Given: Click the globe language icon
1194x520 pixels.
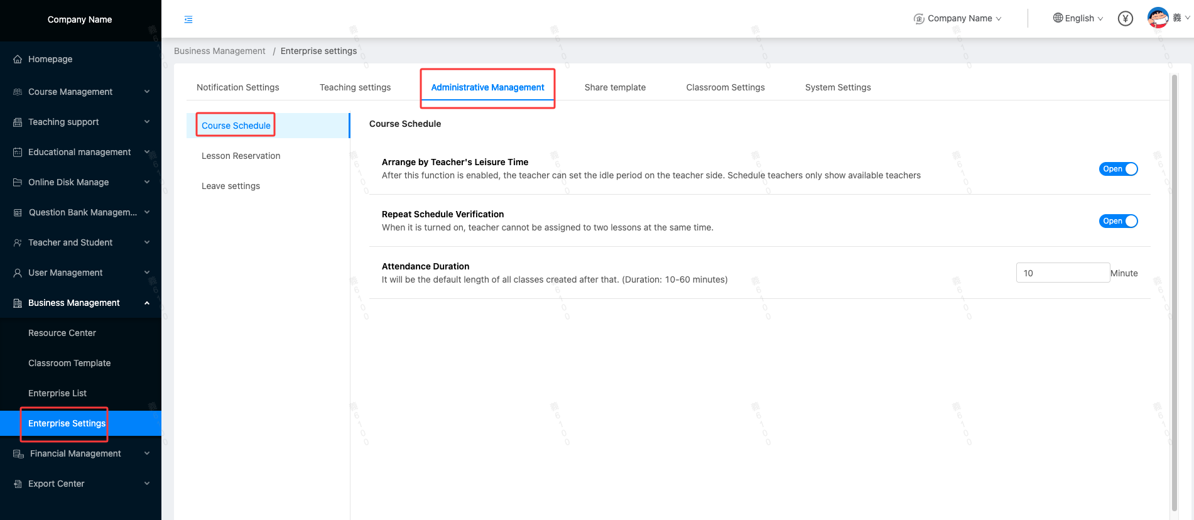Looking at the screenshot, I should (x=1058, y=18).
